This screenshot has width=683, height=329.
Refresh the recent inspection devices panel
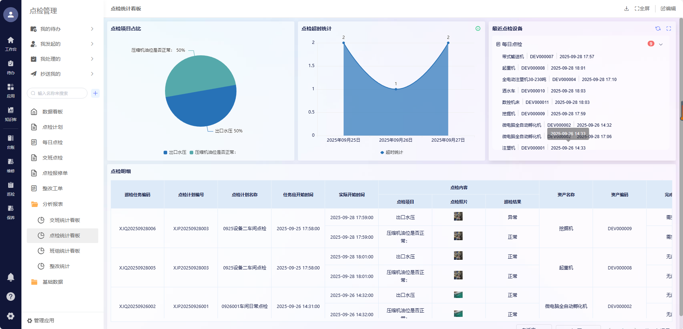(x=658, y=29)
